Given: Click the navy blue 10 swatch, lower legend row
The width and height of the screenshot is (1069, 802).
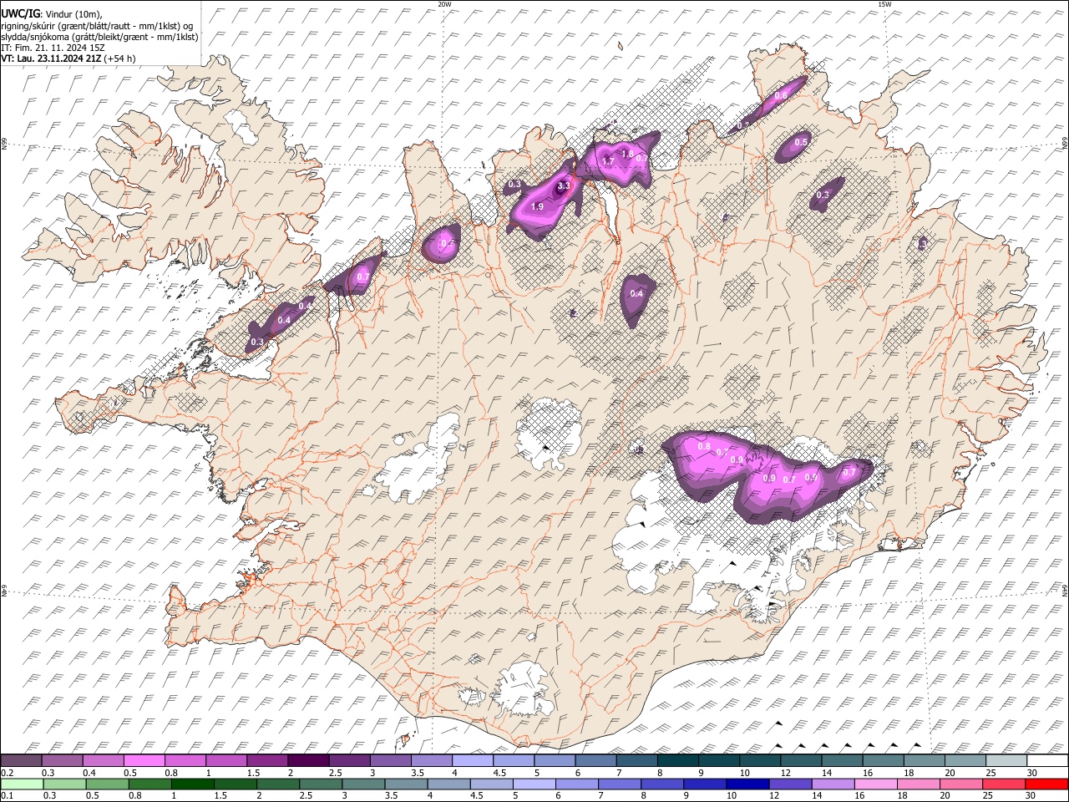Looking at the screenshot, I should (x=747, y=784).
